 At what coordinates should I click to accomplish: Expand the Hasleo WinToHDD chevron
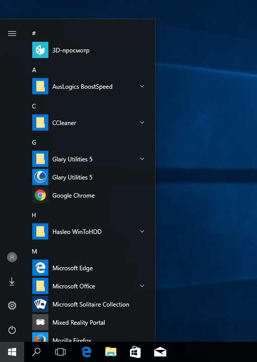tap(142, 231)
